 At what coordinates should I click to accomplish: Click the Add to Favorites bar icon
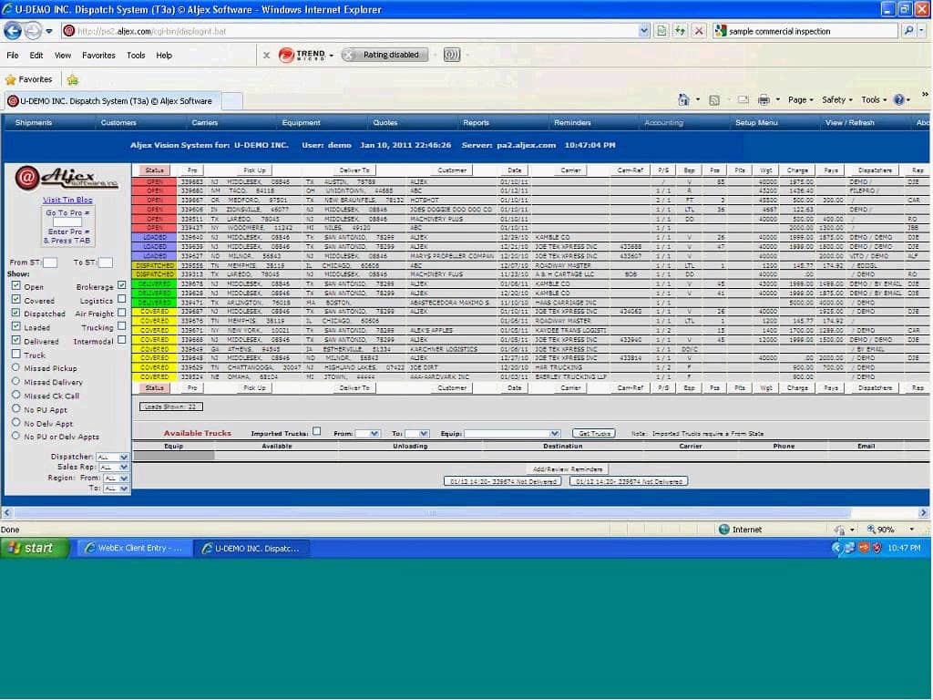pyautogui.click(x=73, y=80)
